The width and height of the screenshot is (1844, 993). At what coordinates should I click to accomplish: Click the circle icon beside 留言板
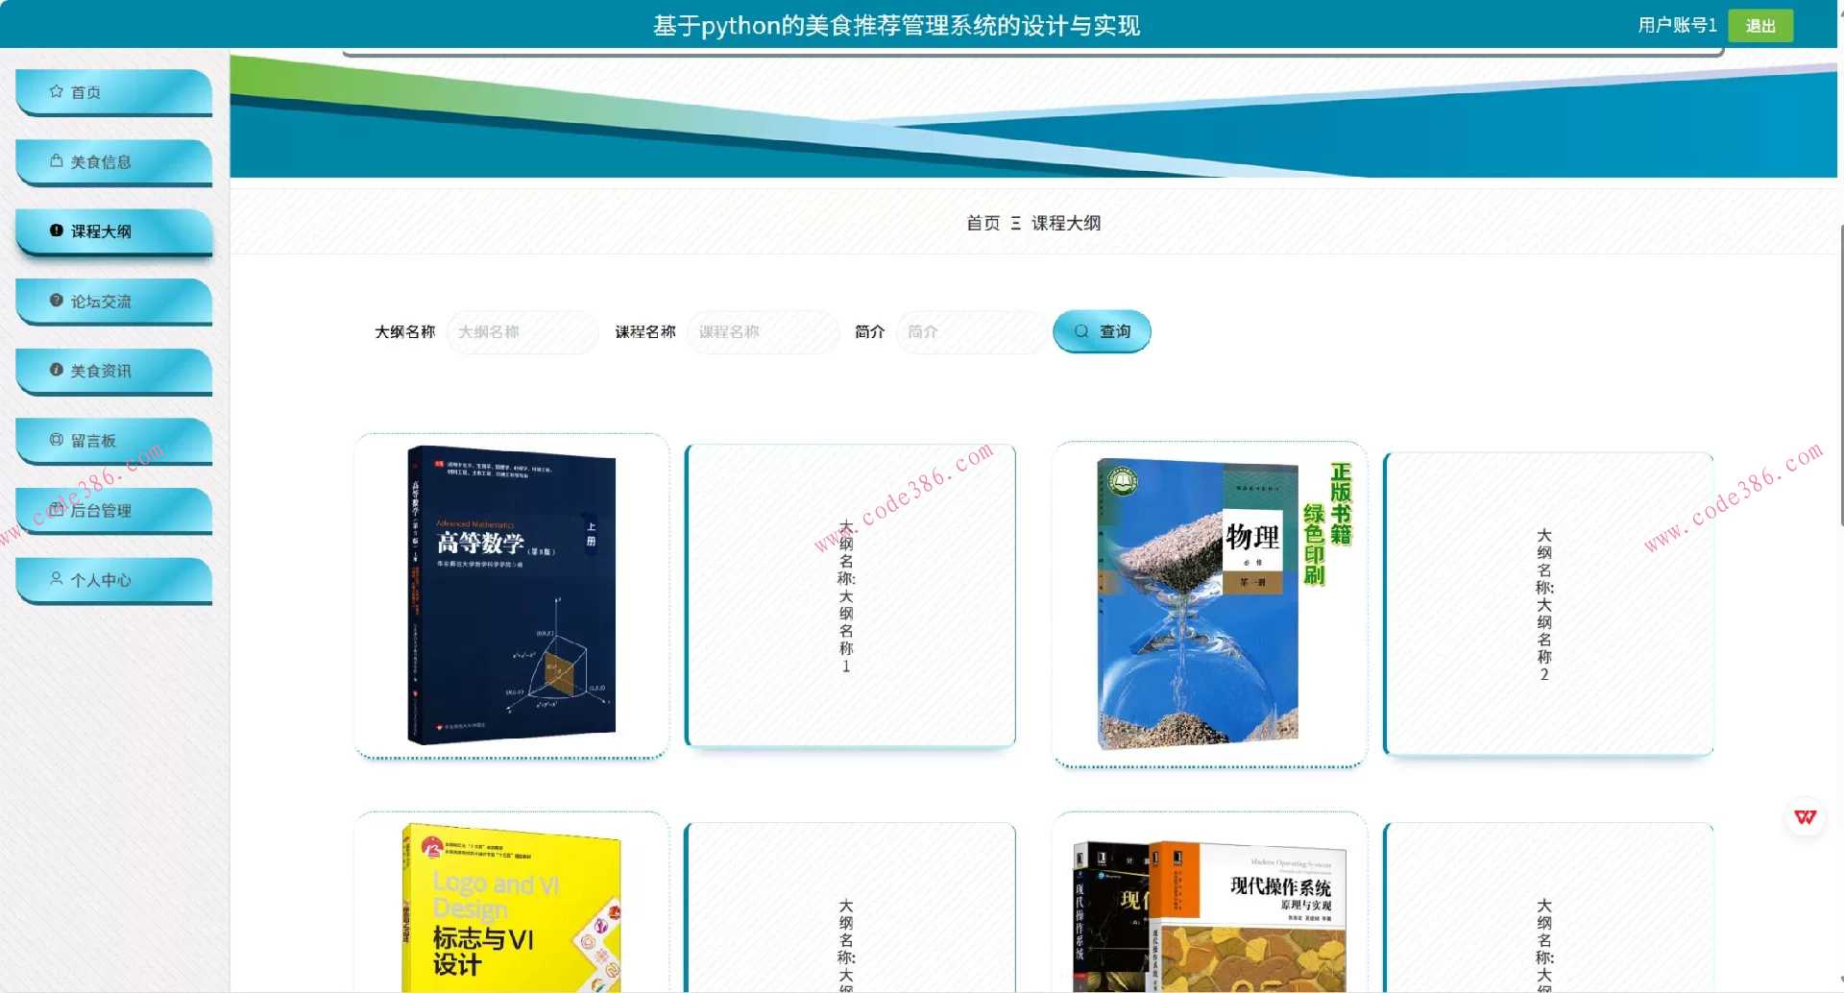(55, 440)
